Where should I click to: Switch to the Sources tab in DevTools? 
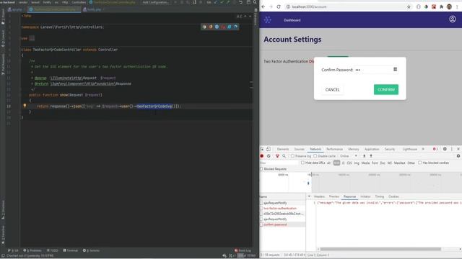point(299,149)
